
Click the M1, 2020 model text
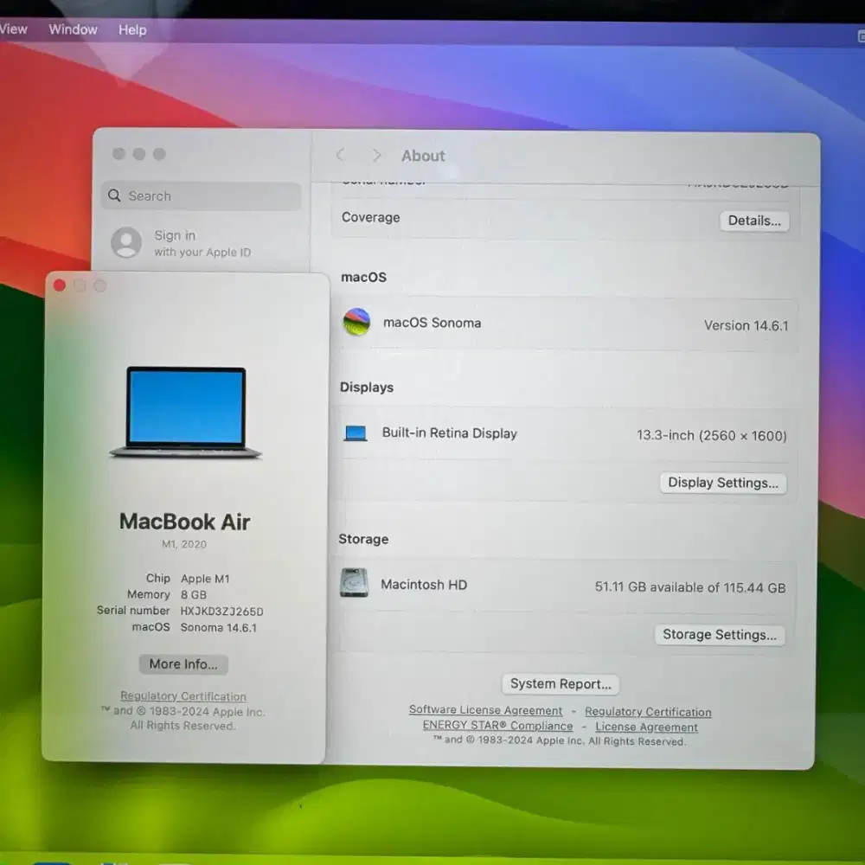tap(184, 544)
